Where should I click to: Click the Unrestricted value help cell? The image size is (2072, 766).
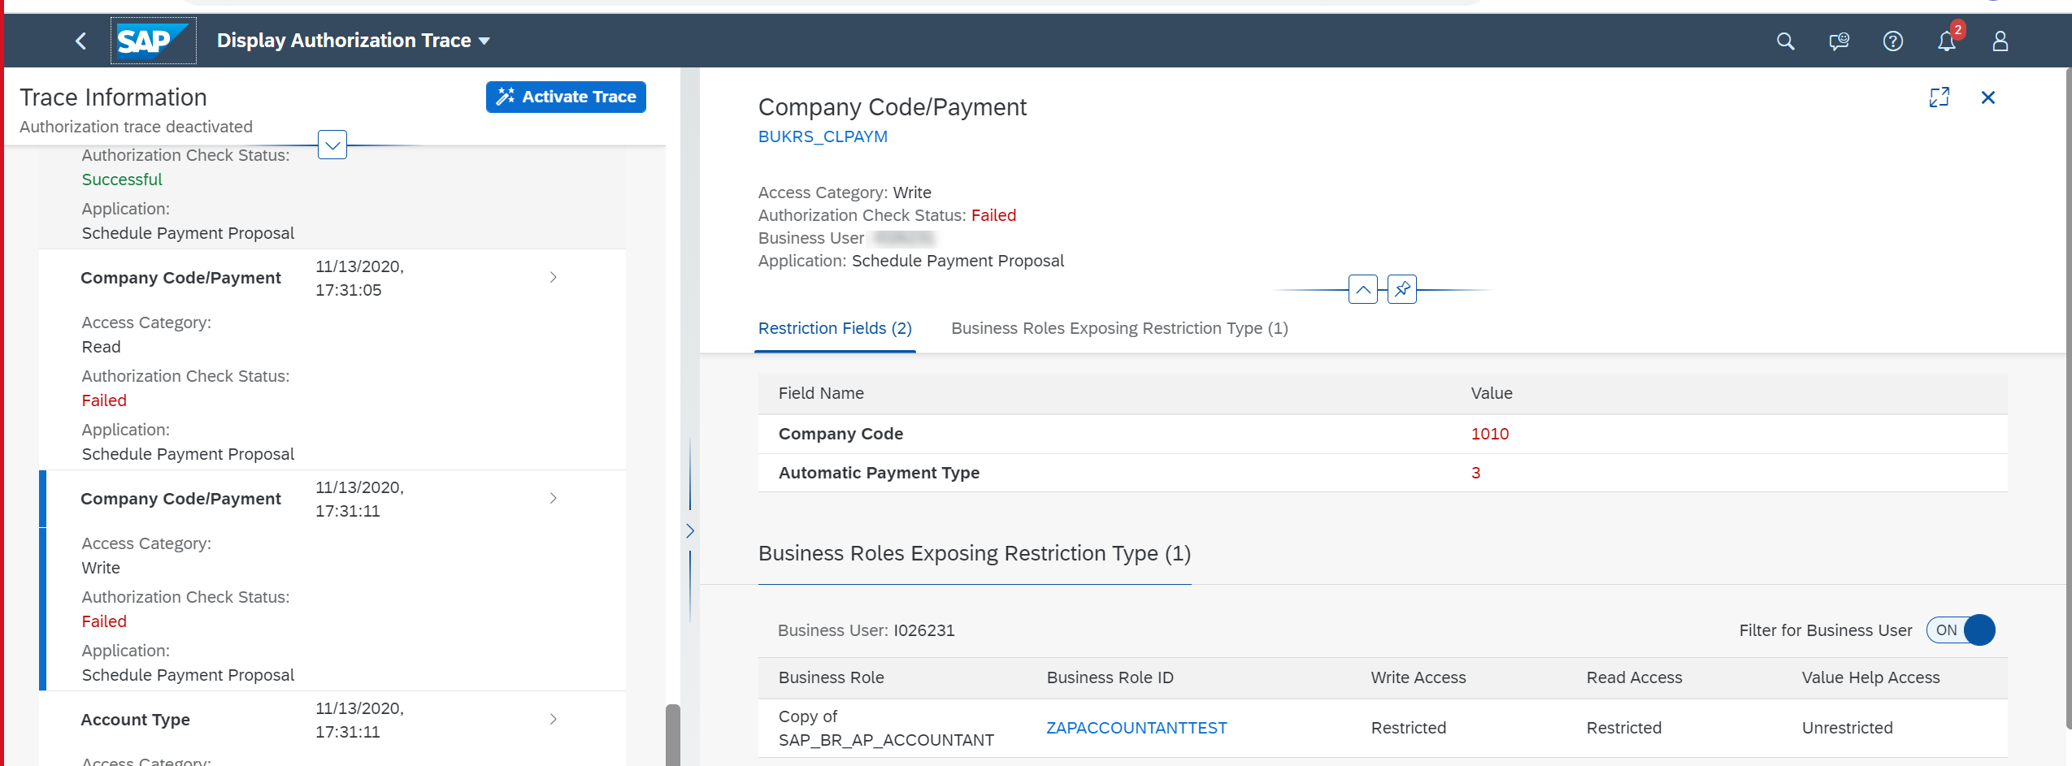pos(1847,728)
